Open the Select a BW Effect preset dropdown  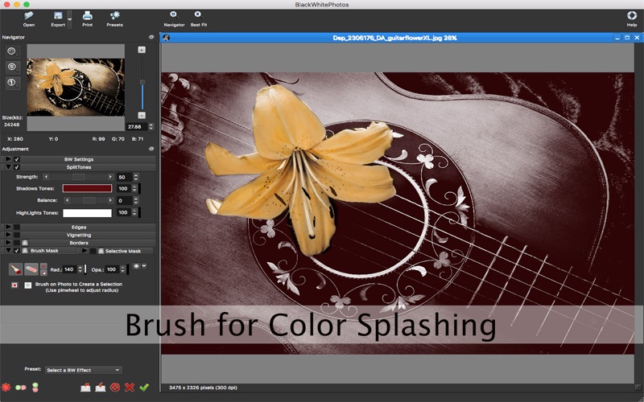pyautogui.click(x=84, y=370)
